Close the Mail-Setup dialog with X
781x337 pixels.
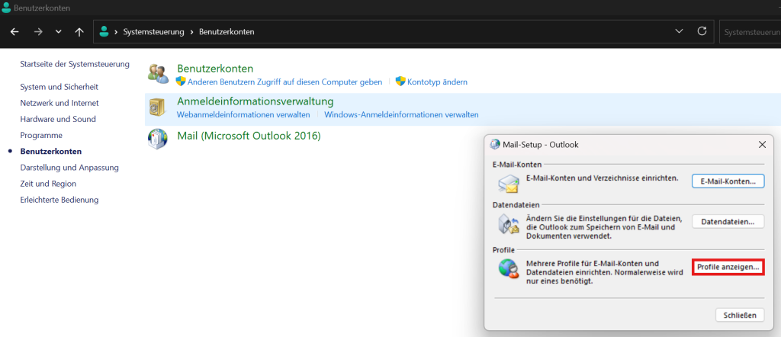[762, 145]
